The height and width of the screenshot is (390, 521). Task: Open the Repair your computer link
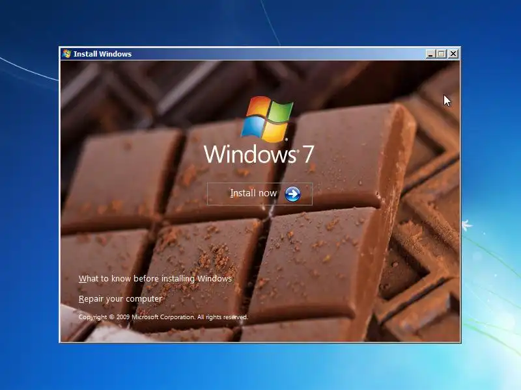pos(120,299)
